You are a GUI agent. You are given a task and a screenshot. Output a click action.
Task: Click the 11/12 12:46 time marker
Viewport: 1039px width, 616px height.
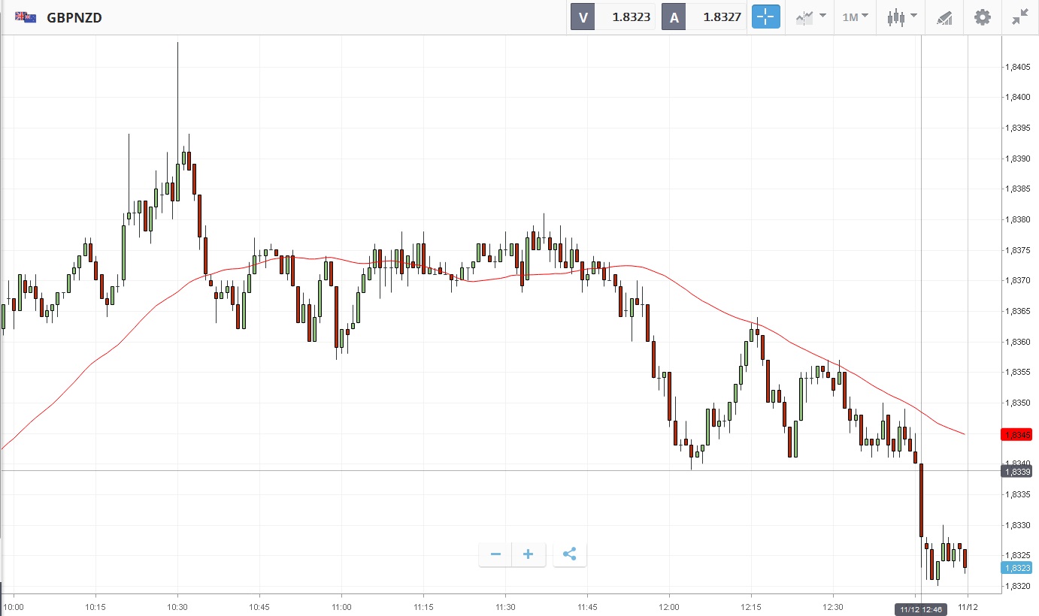922,608
